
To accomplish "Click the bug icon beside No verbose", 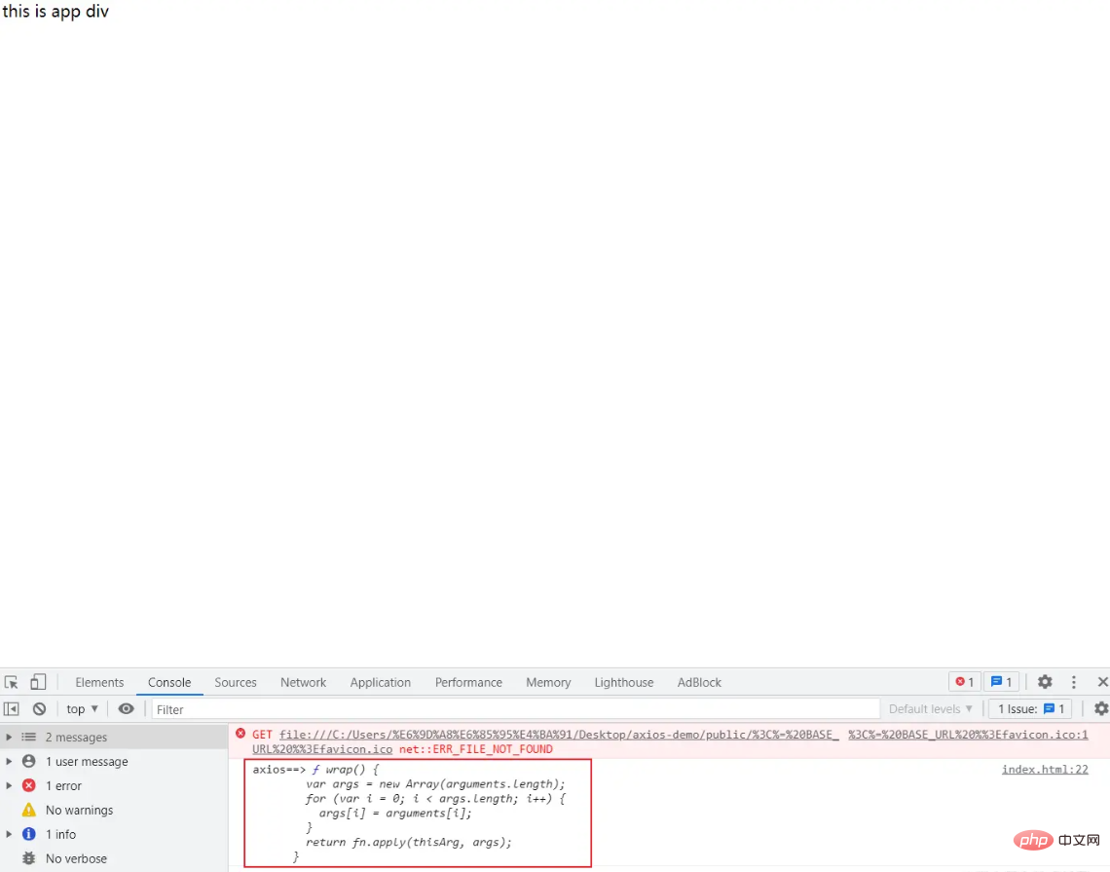I will pyautogui.click(x=28, y=857).
